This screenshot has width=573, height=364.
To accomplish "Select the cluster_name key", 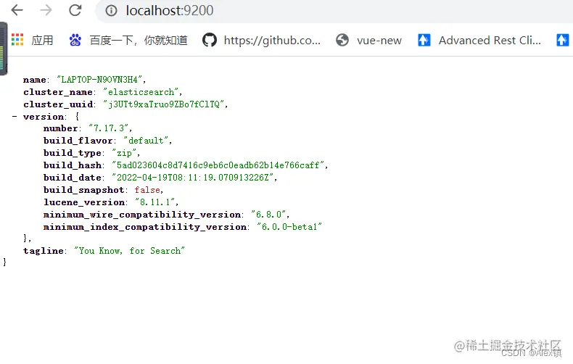I will pos(58,92).
